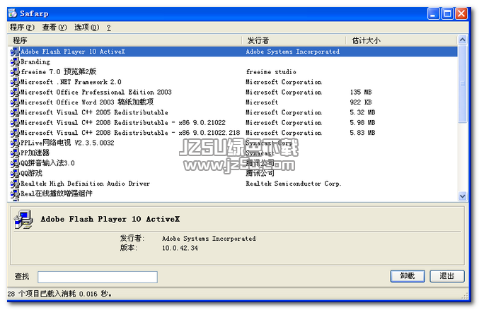This screenshot has width=479, height=310.
Task: Click icon for Visual C++ 2008 9.0.21022.218 row
Action: pyautogui.click(x=15, y=133)
